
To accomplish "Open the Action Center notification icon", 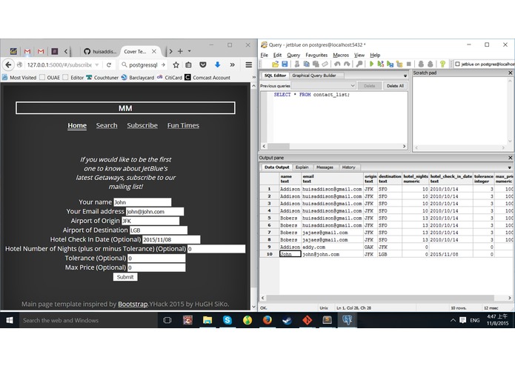I will coord(462,320).
